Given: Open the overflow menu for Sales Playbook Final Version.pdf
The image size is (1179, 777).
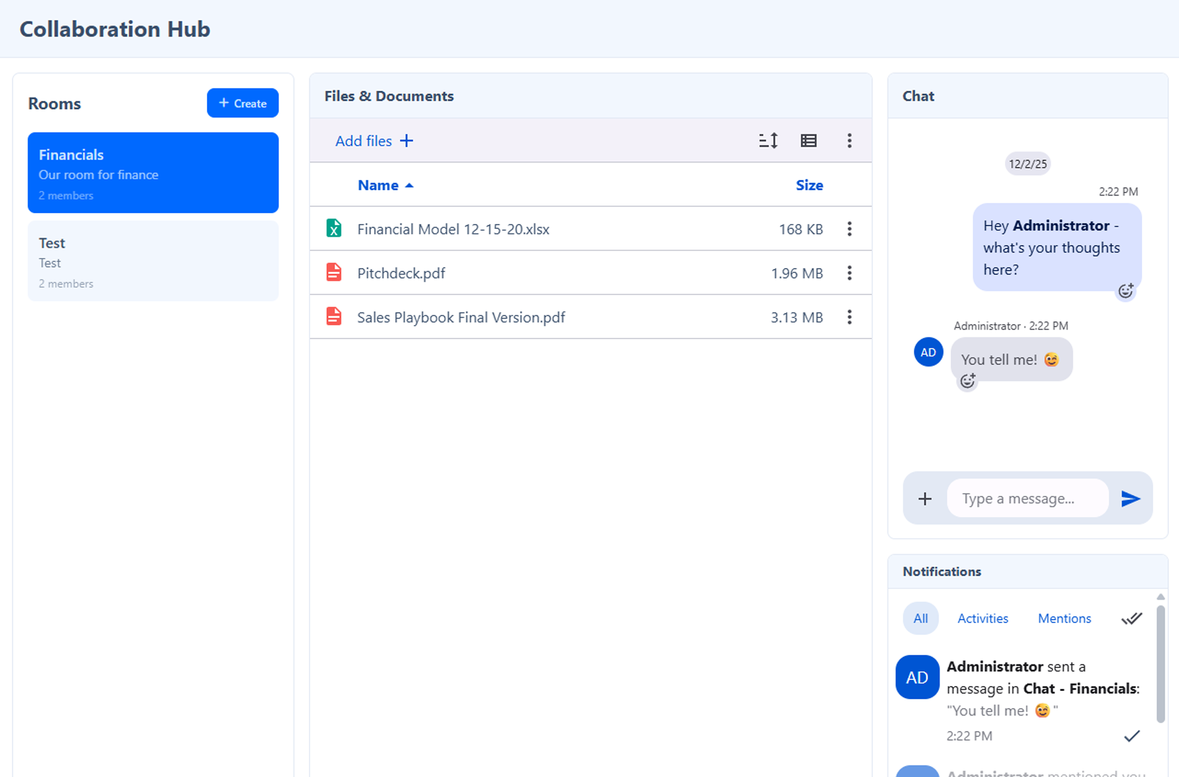Looking at the screenshot, I should click(x=849, y=317).
